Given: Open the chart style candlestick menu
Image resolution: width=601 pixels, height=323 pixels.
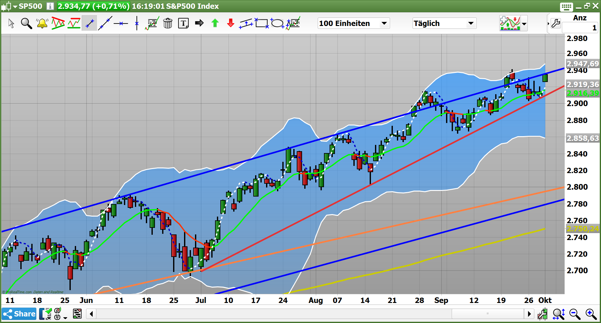Looking at the screenshot, I should click(x=10, y=6).
